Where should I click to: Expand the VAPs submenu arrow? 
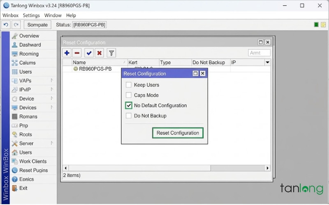(x=52, y=81)
